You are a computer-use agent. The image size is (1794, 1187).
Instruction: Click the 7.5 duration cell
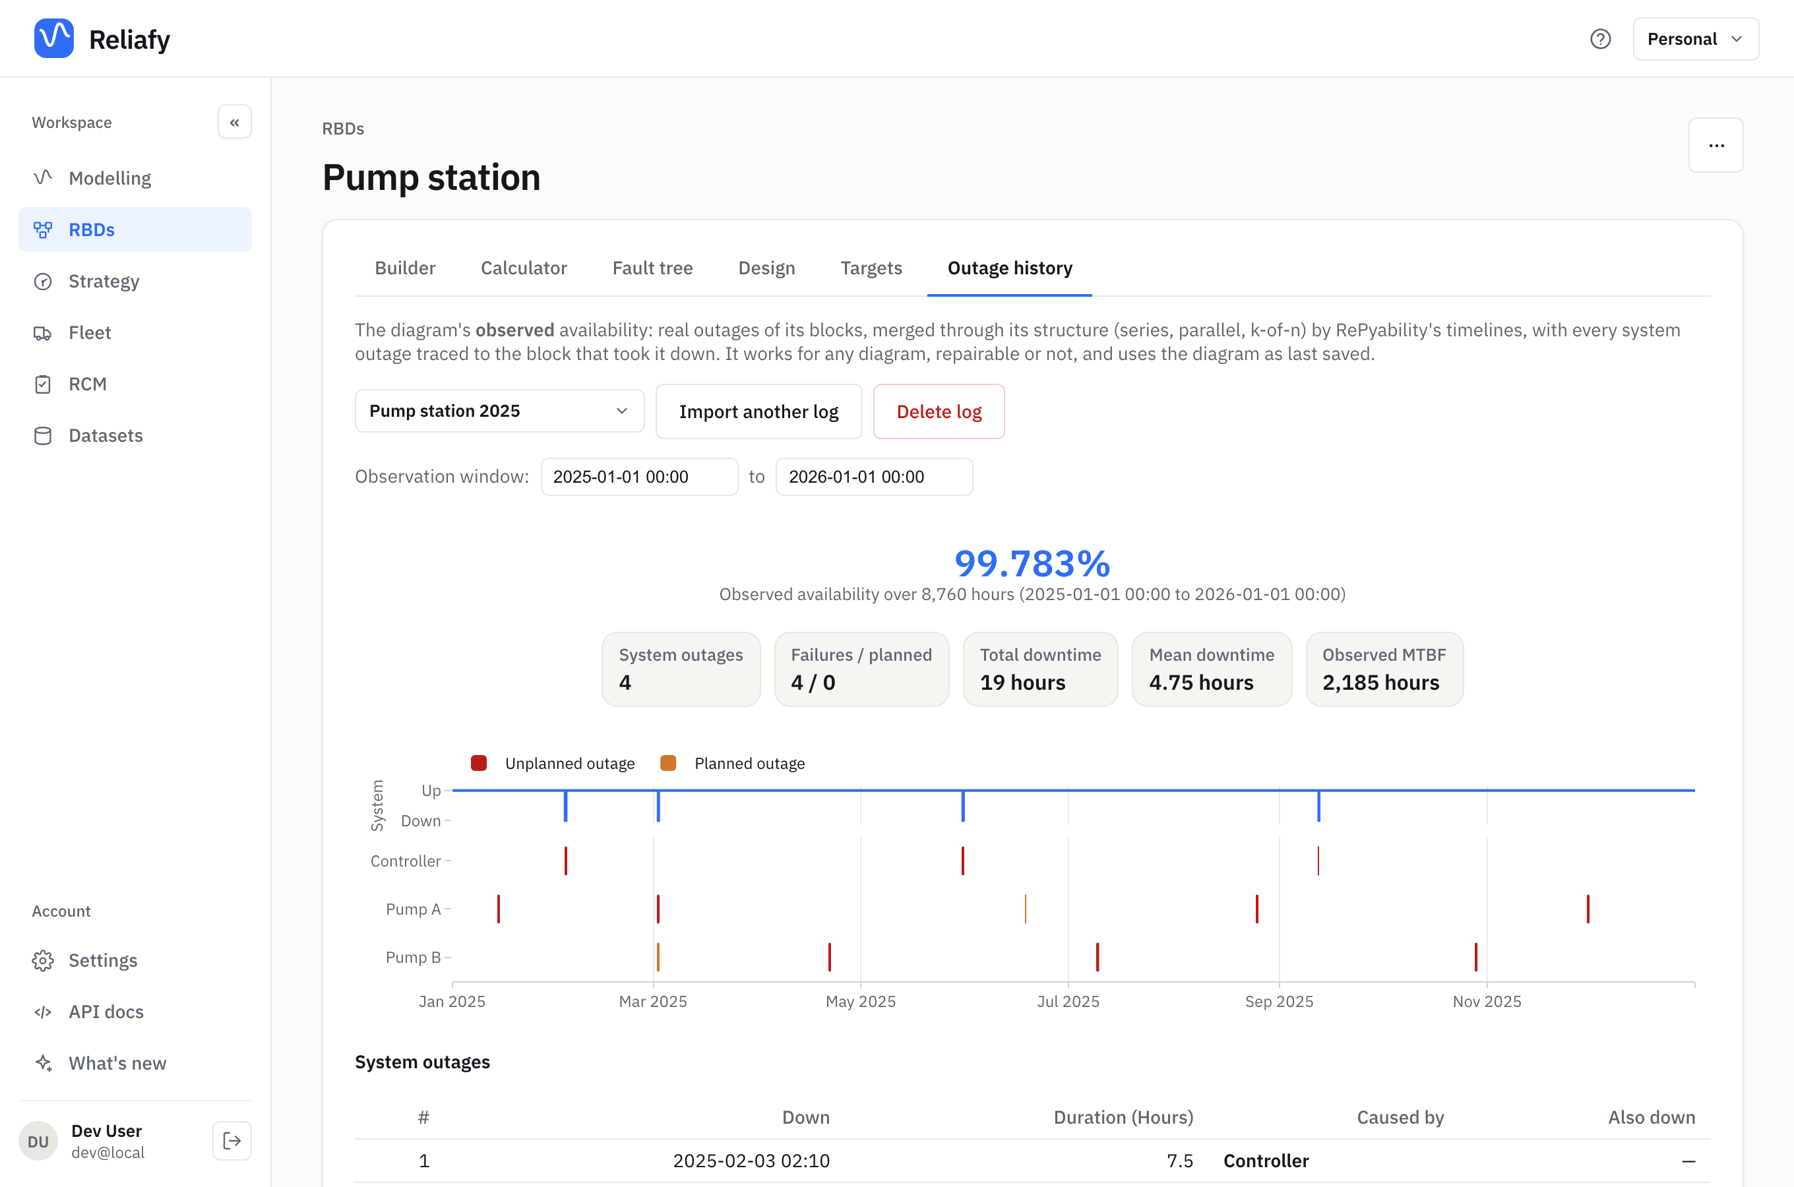click(1179, 1161)
